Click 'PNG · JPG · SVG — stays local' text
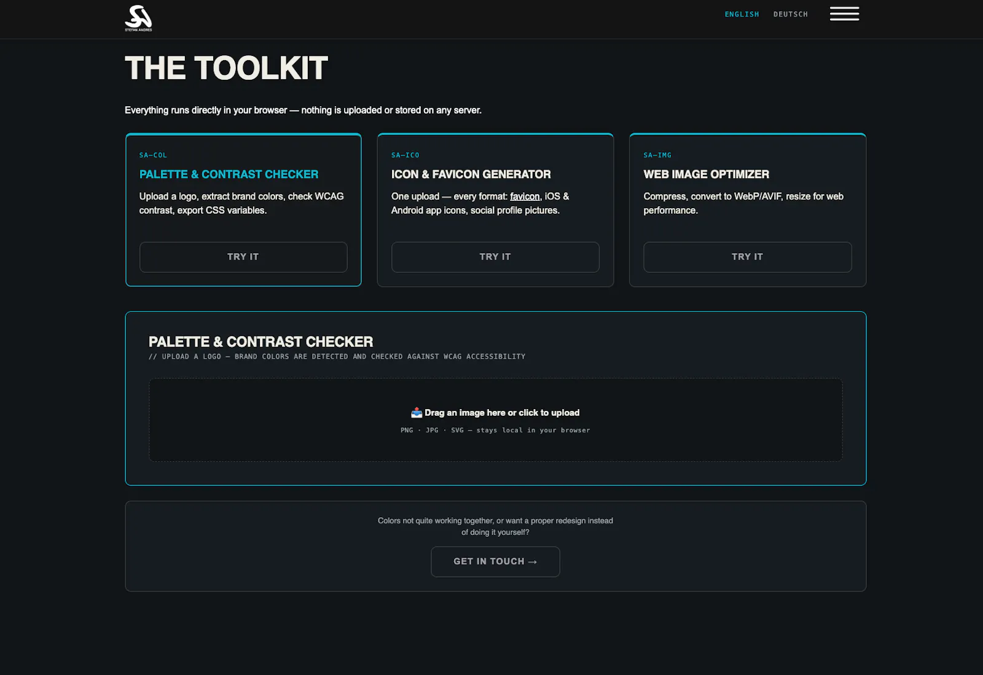Screen dimensions: 983x675 495,431
